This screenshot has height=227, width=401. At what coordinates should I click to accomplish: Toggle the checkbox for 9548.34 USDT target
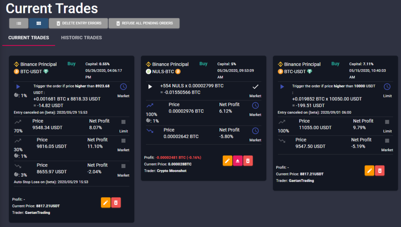123,122
